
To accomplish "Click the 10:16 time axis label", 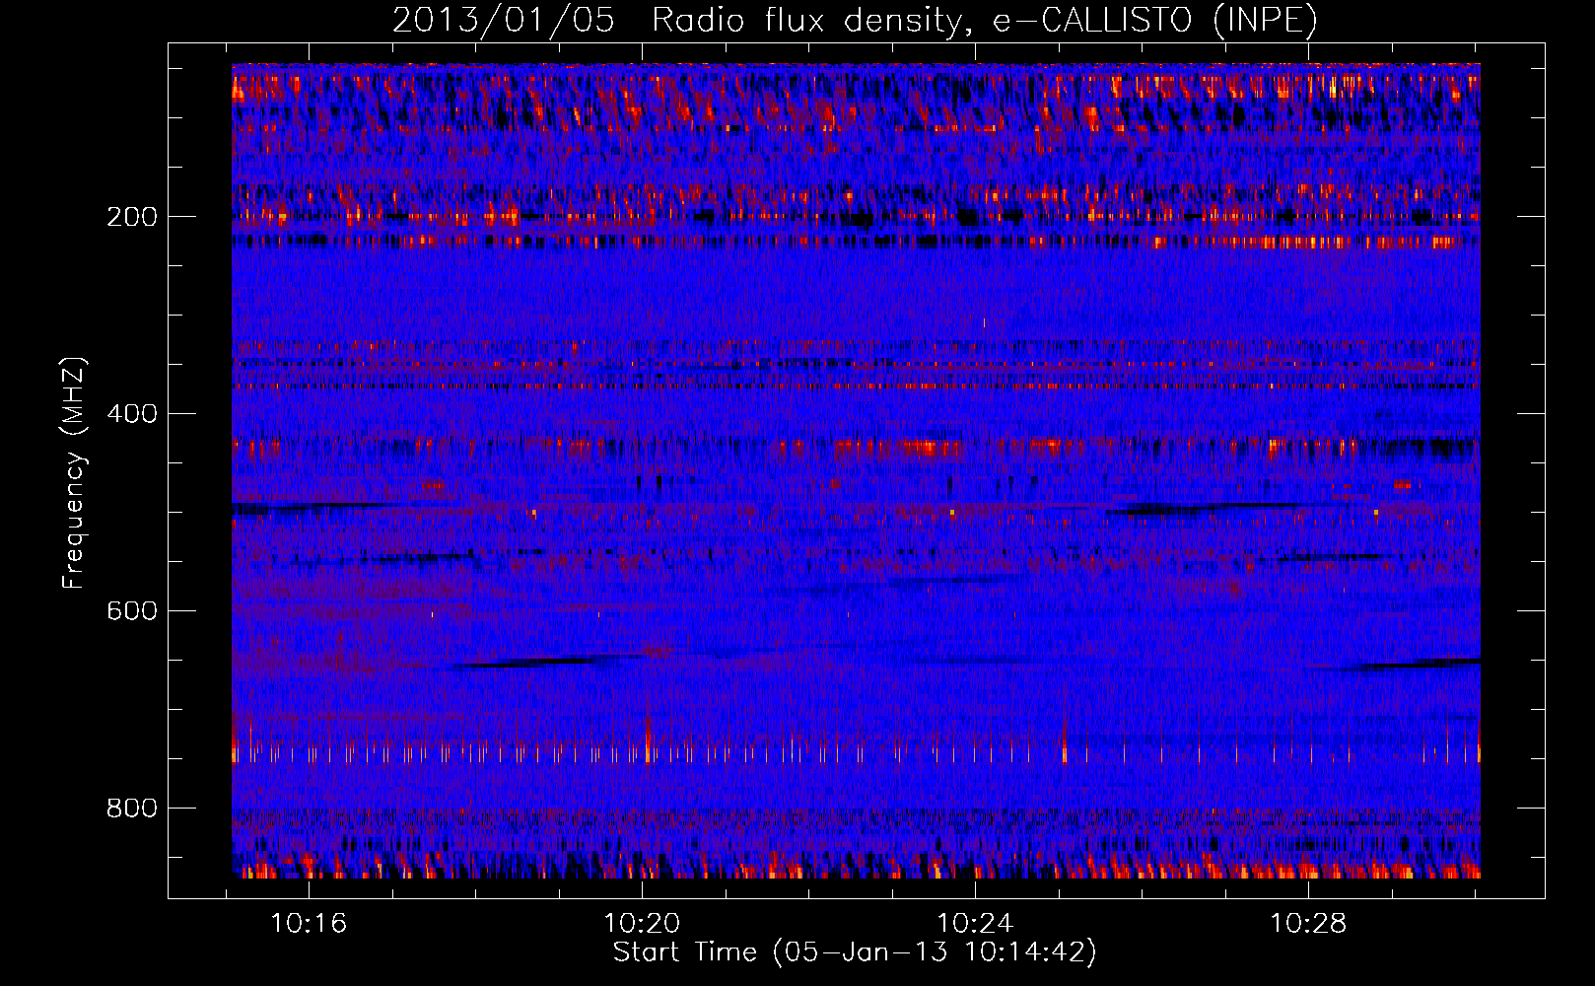I will point(310,924).
